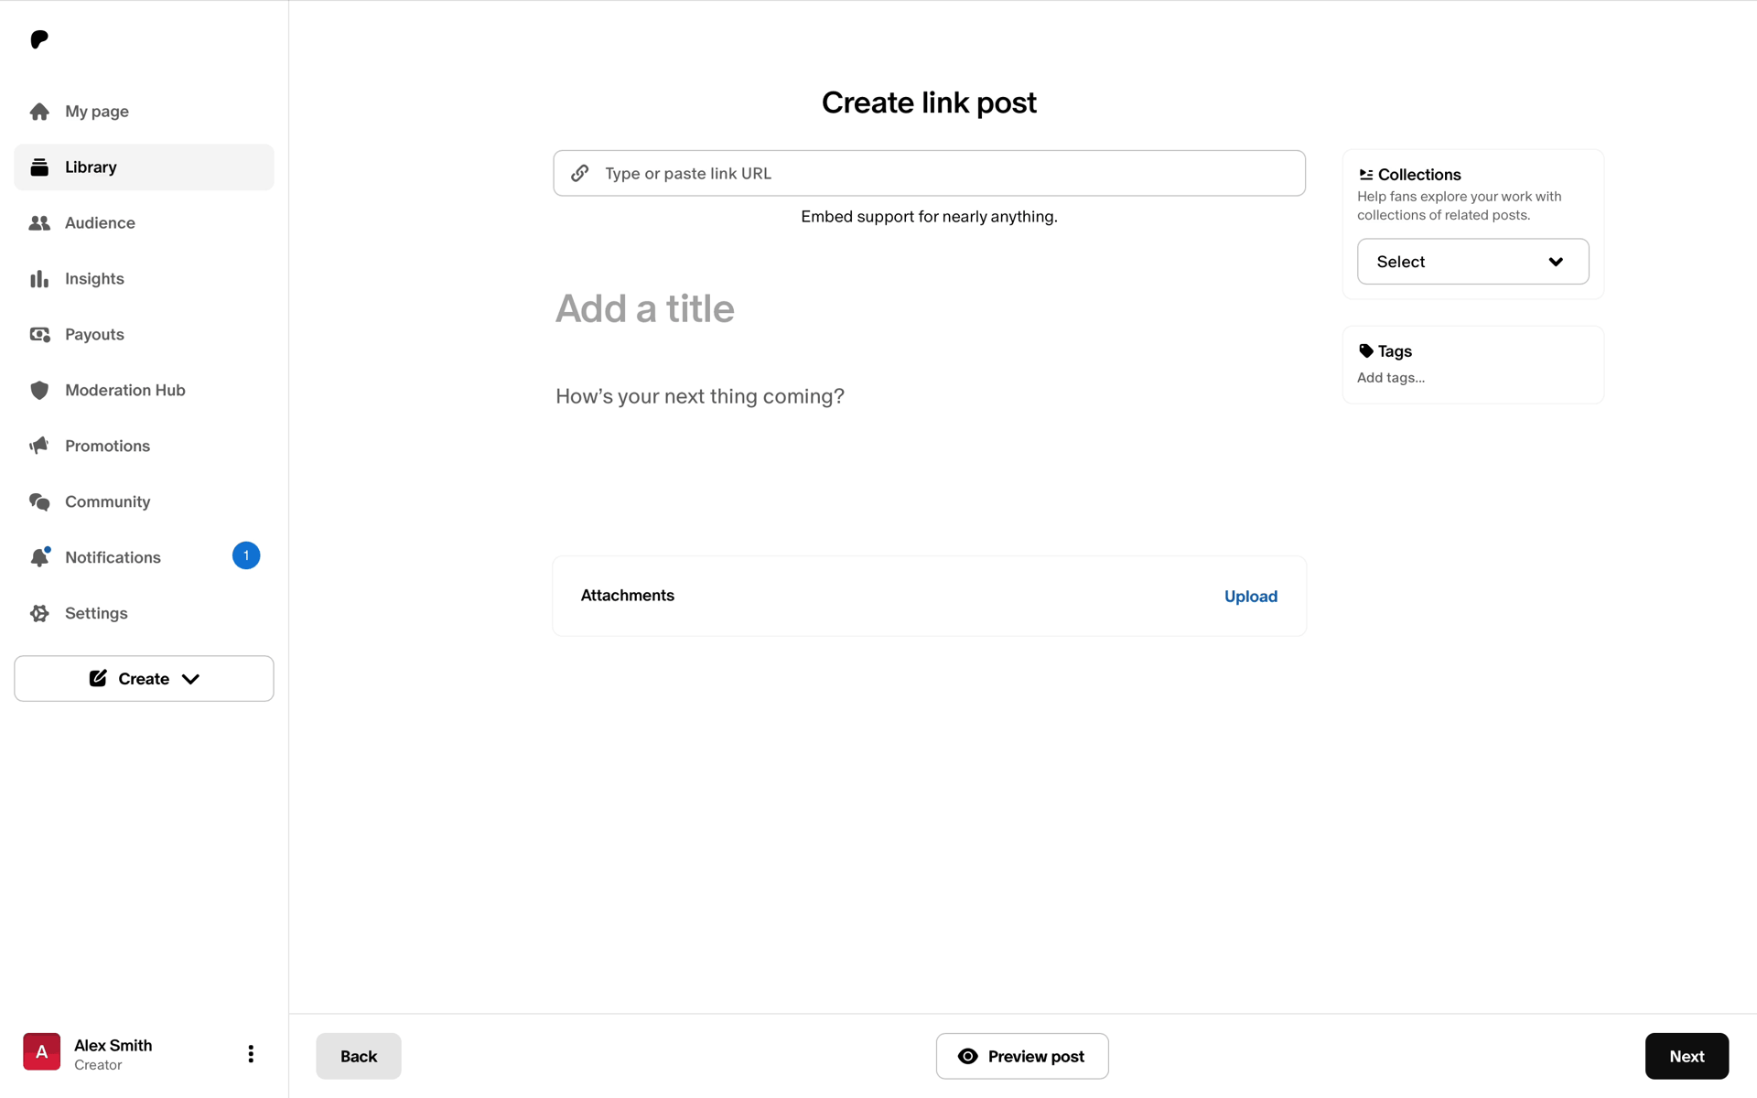Open My page home icon

coord(39,112)
